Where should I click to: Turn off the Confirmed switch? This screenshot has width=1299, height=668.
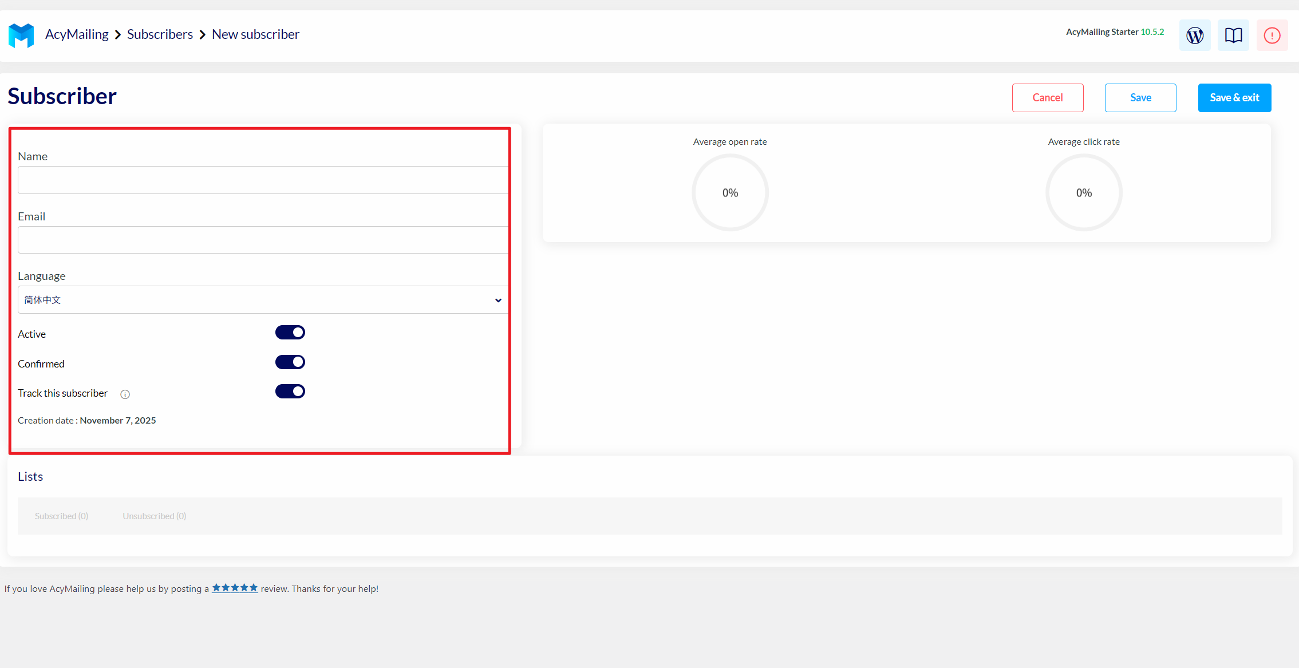point(290,362)
